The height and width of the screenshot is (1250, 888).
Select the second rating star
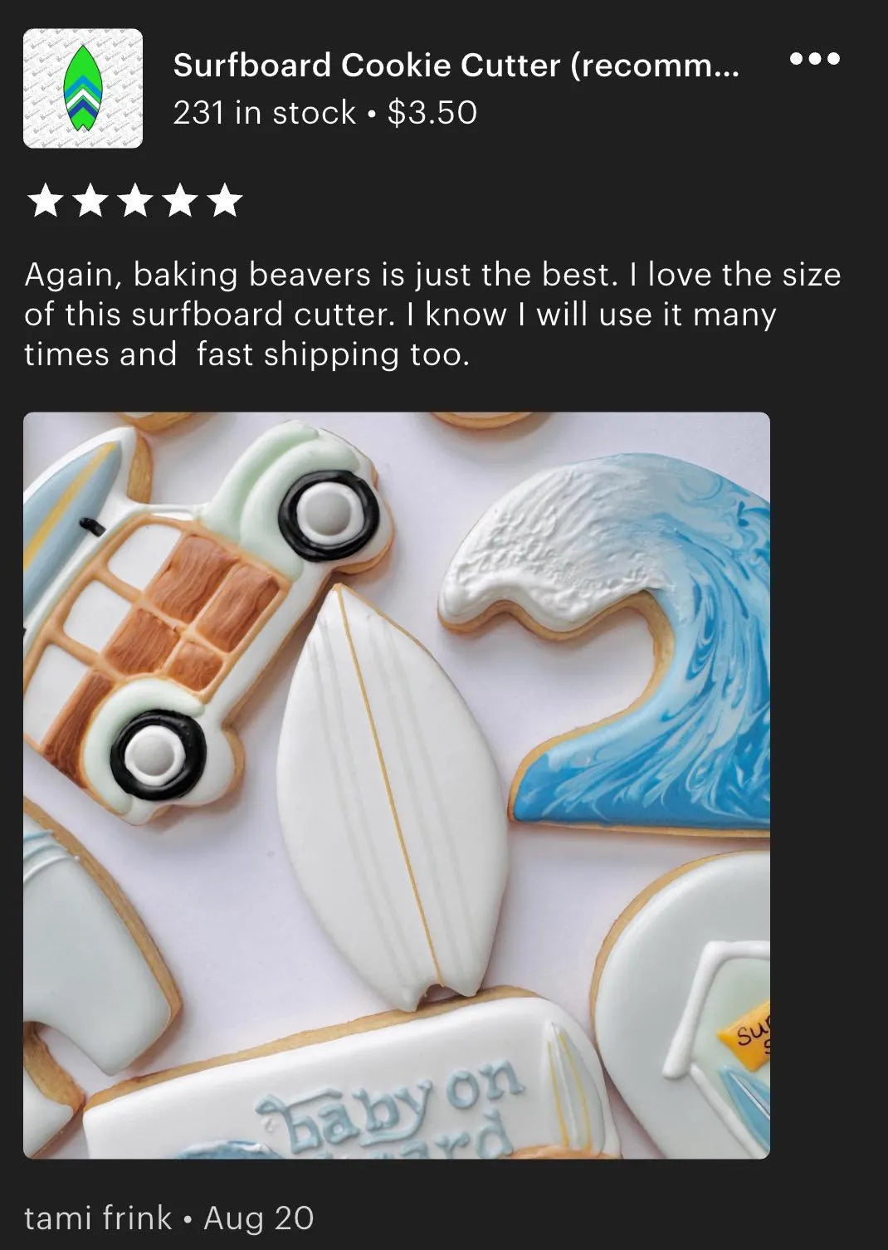pos(89,202)
